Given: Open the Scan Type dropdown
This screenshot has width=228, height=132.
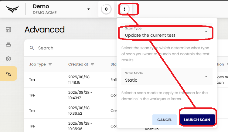Looking at the screenshot, I should pos(167,32).
